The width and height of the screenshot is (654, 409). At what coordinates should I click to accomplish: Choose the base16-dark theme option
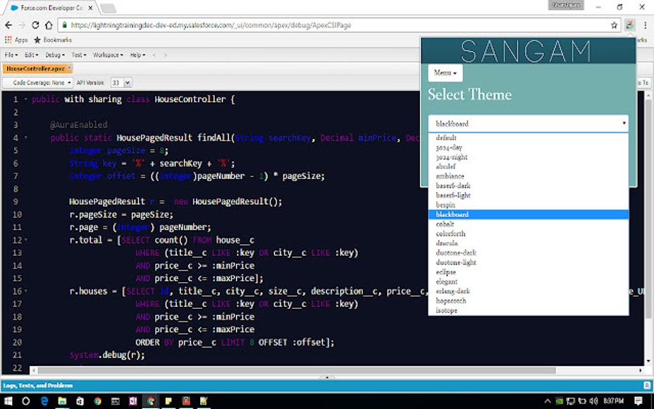(x=528, y=185)
